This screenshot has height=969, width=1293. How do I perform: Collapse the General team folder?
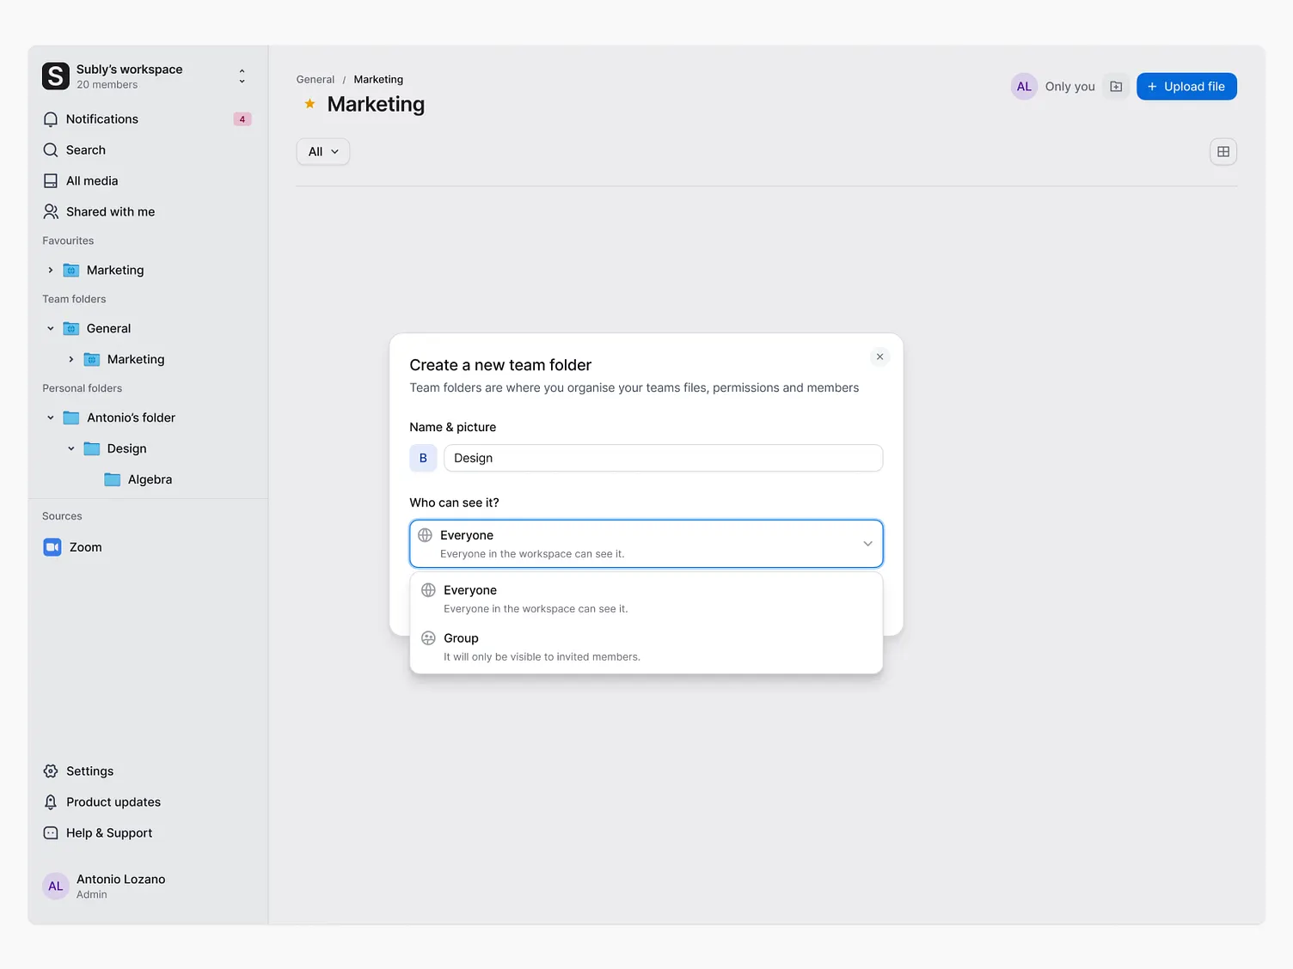pyautogui.click(x=50, y=328)
